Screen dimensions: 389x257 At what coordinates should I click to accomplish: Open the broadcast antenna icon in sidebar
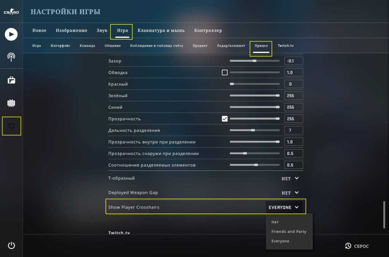coord(11,57)
